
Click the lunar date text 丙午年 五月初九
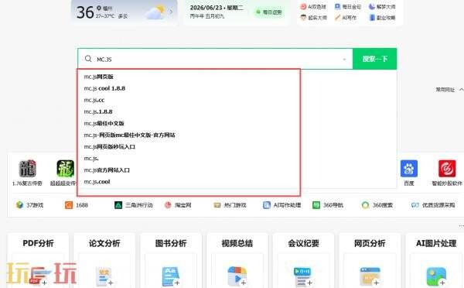click(x=207, y=16)
